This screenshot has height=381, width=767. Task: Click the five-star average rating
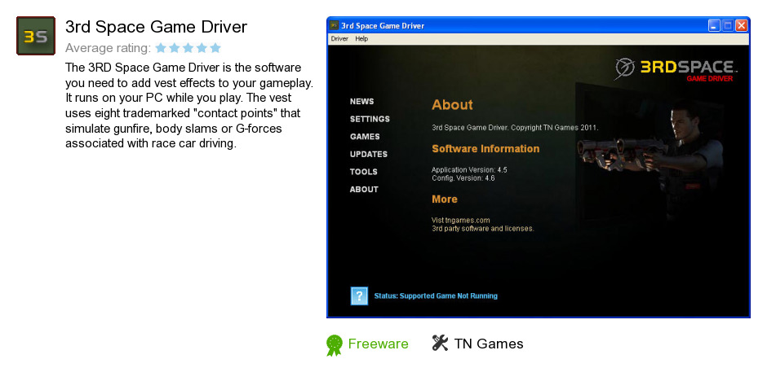[x=188, y=48]
